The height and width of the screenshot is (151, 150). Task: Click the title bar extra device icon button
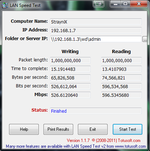(98, 4)
